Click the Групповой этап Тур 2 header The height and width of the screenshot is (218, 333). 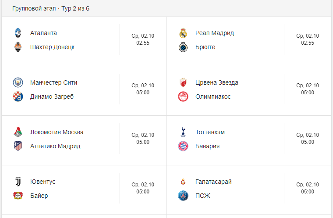[51, 8]
